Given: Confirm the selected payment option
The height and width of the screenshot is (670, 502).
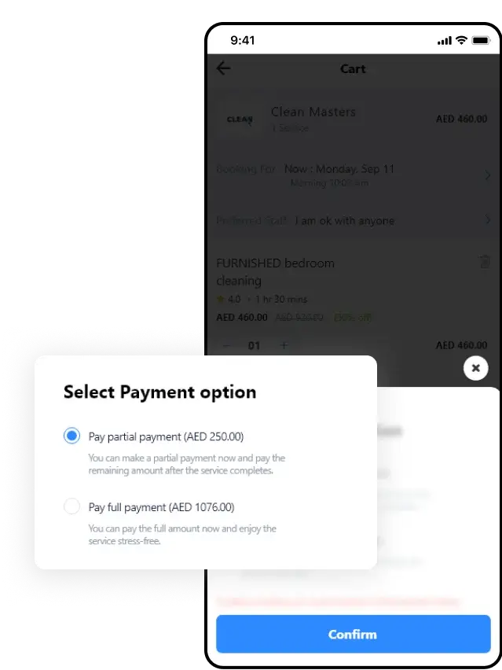Looking at the screenshot, I should click(353, 634).
